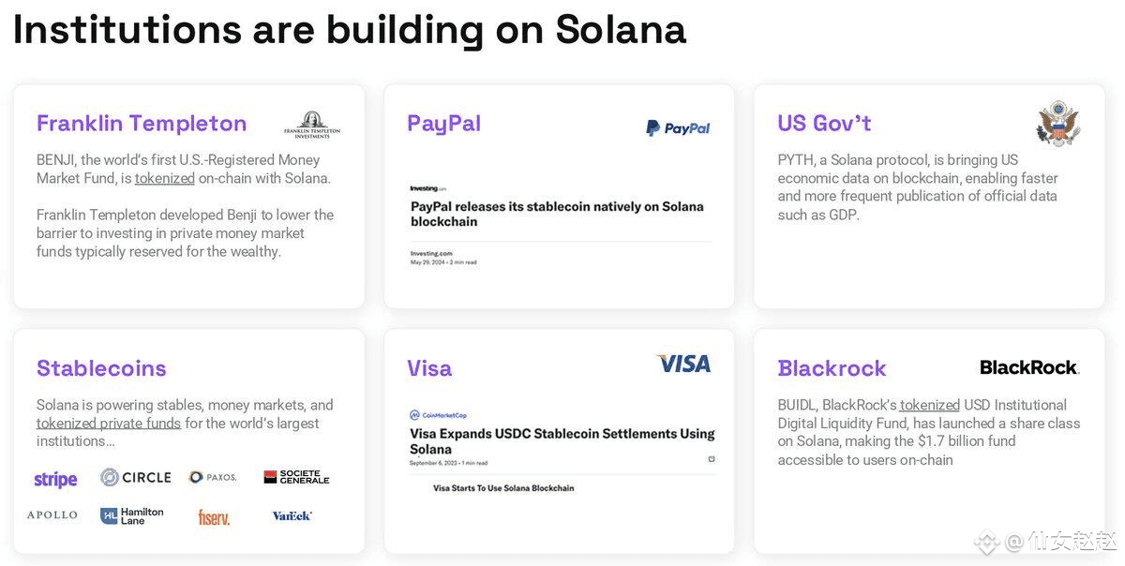The image size is (1125, 566).
Task: Click the 'US Gov't' card heading
Action: pos(824,123)
